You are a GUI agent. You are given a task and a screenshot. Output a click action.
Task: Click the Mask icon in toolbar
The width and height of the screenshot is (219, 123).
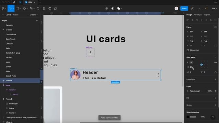tap(113, 9)
